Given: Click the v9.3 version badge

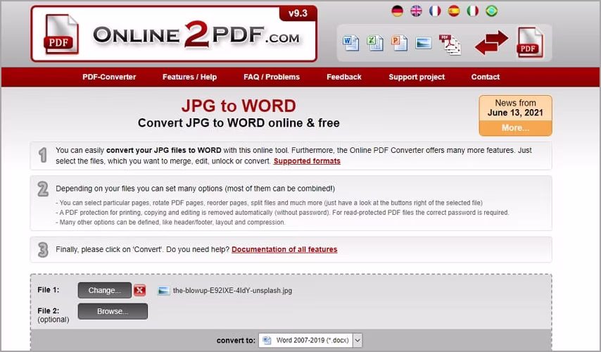Looking at the screenshot, I should click(x=298, y=13).
